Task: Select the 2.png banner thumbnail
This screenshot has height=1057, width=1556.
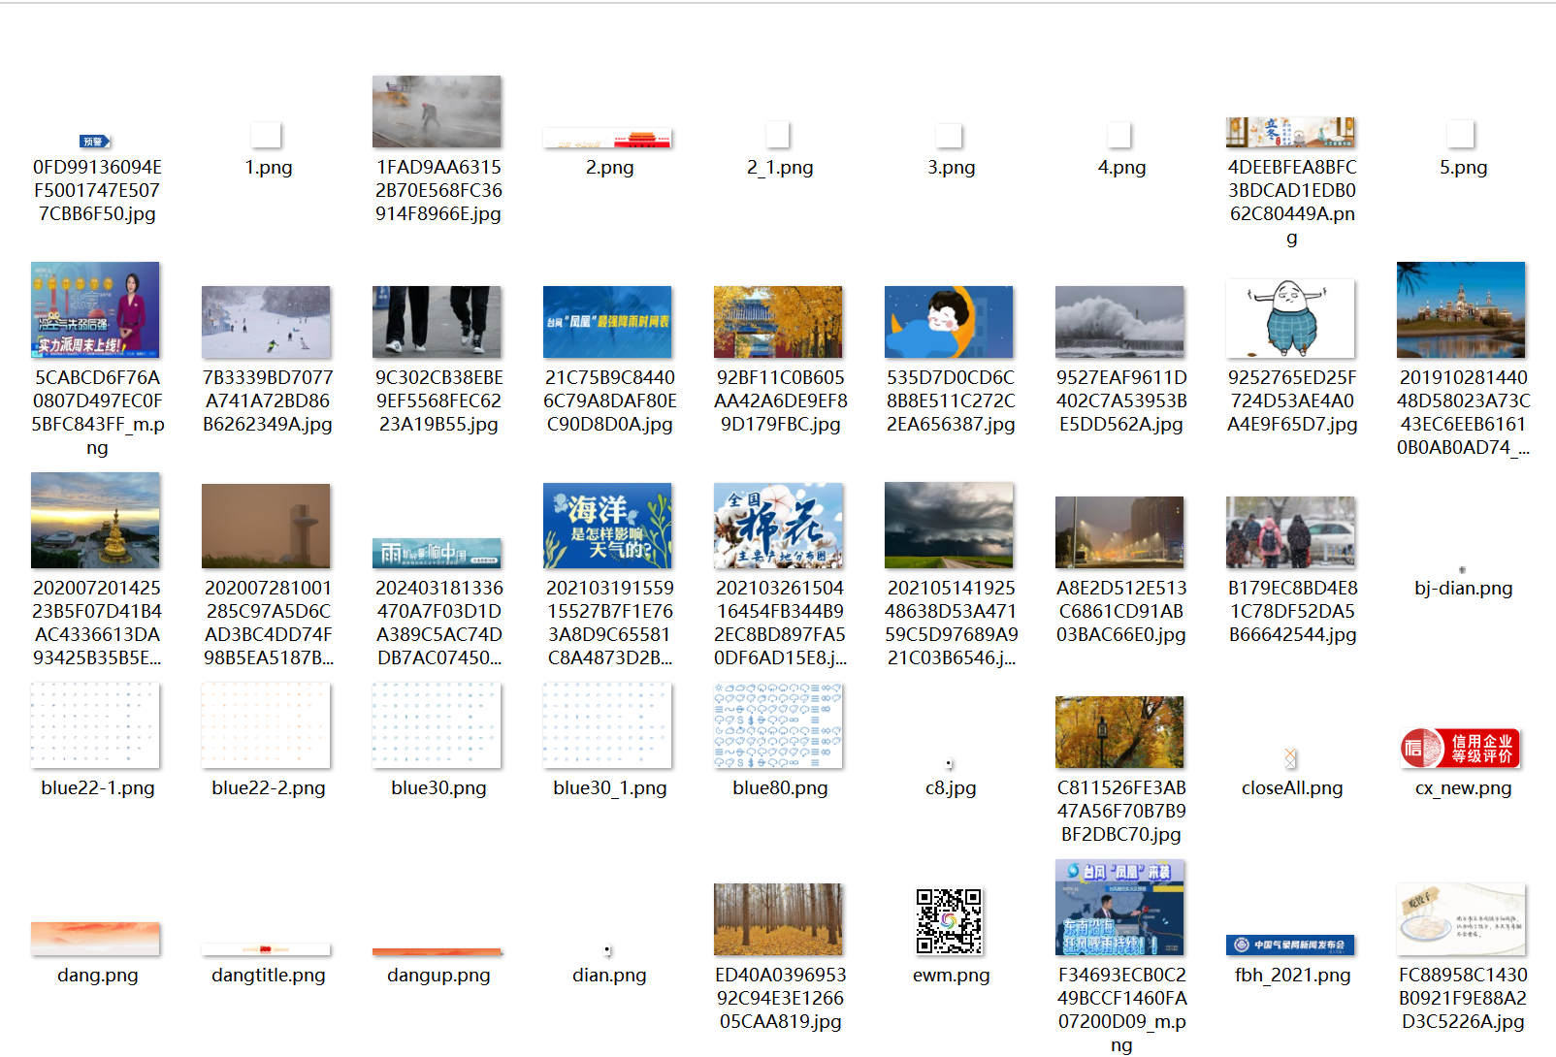Action: (607, 139)
